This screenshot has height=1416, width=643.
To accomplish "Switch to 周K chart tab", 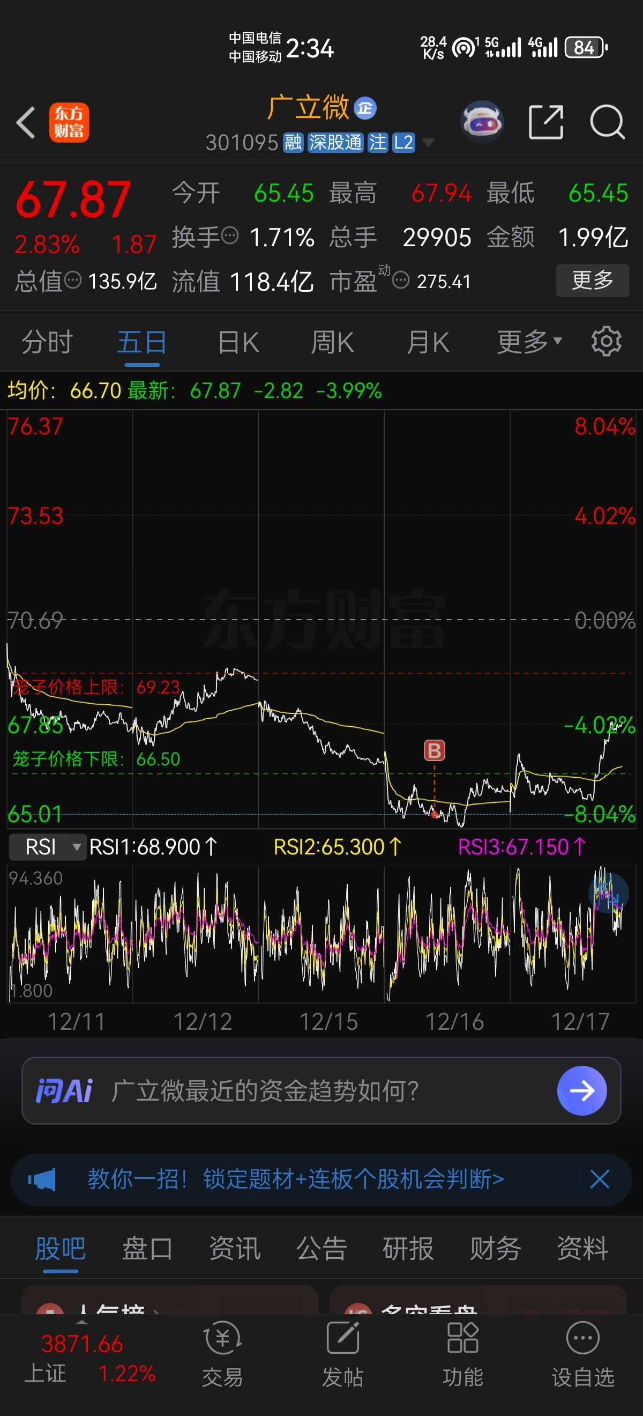I will point(333,342).
